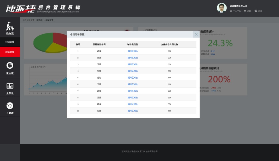The image size is (279, 161).
Task: Click the 速派捷 logo in the header
Action: tap(21, 9)
